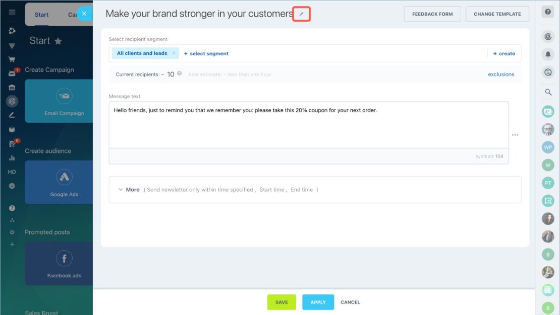Open the help question mark at top right
The image size is (560, 315).
click(x=547, y=12)
